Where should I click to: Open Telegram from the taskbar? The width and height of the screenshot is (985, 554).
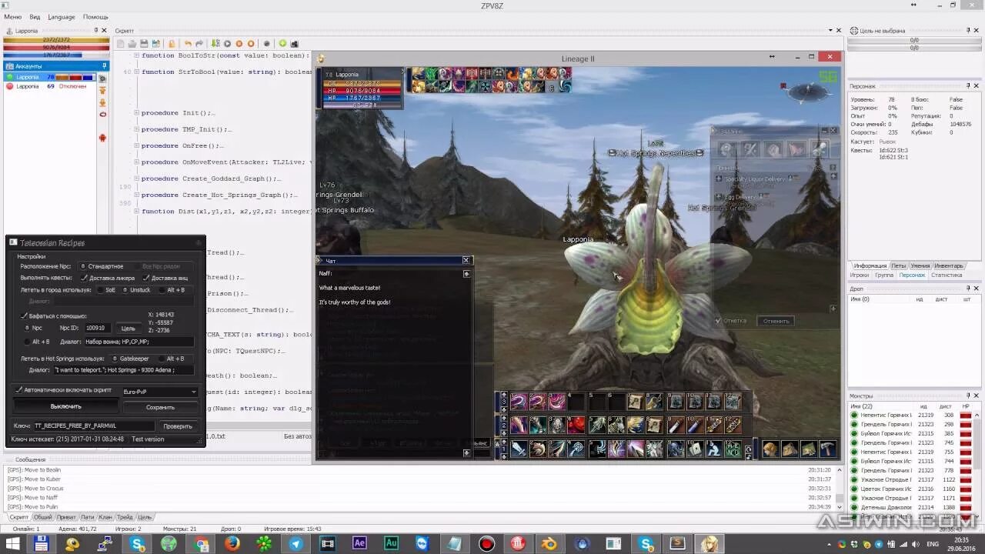[x=295, y=544]
